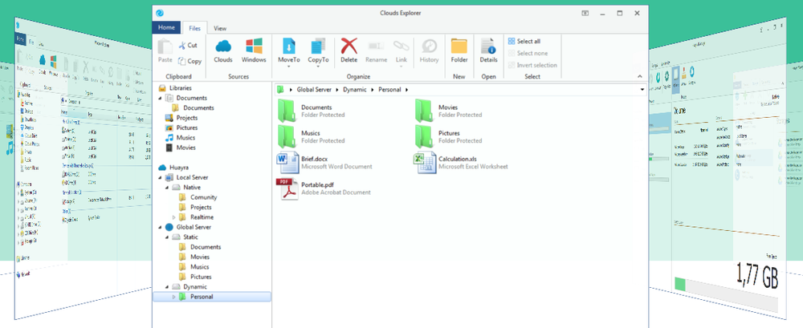The image size is (803, 328).
Task: Open the Movies protected folder icon
Action: point(424,111)
